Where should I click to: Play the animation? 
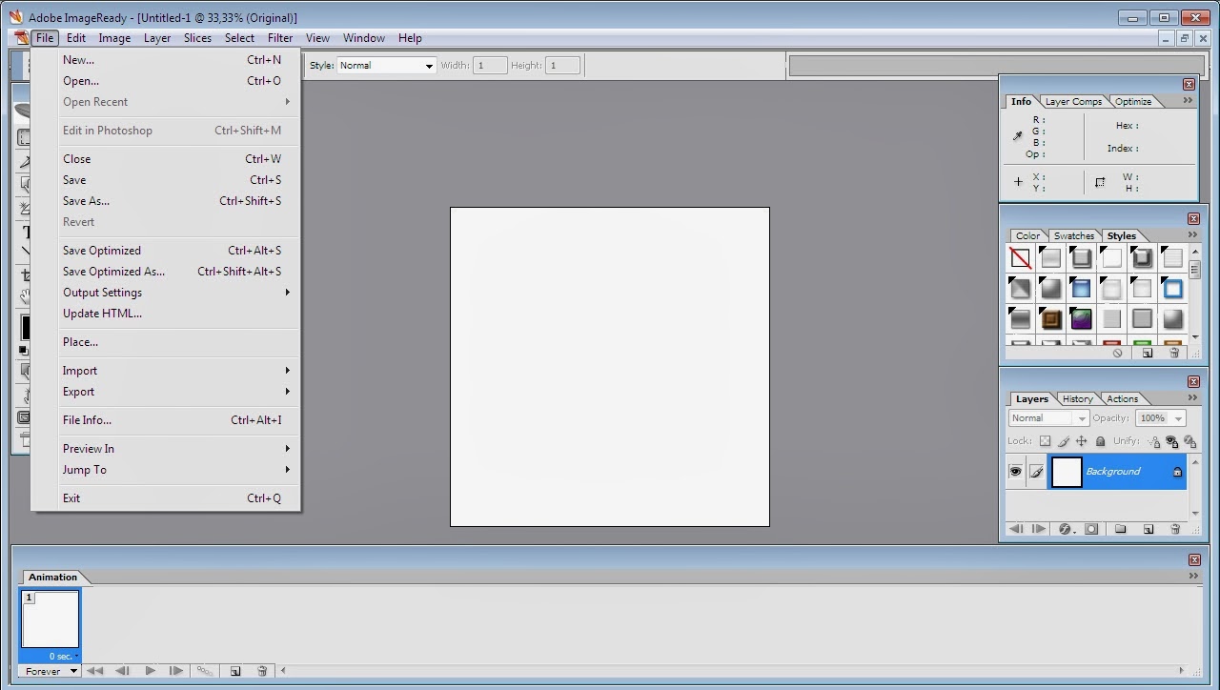pos(150,671)
